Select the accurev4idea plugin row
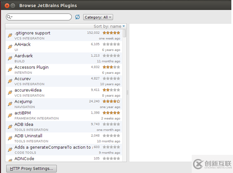 point(64,93)
